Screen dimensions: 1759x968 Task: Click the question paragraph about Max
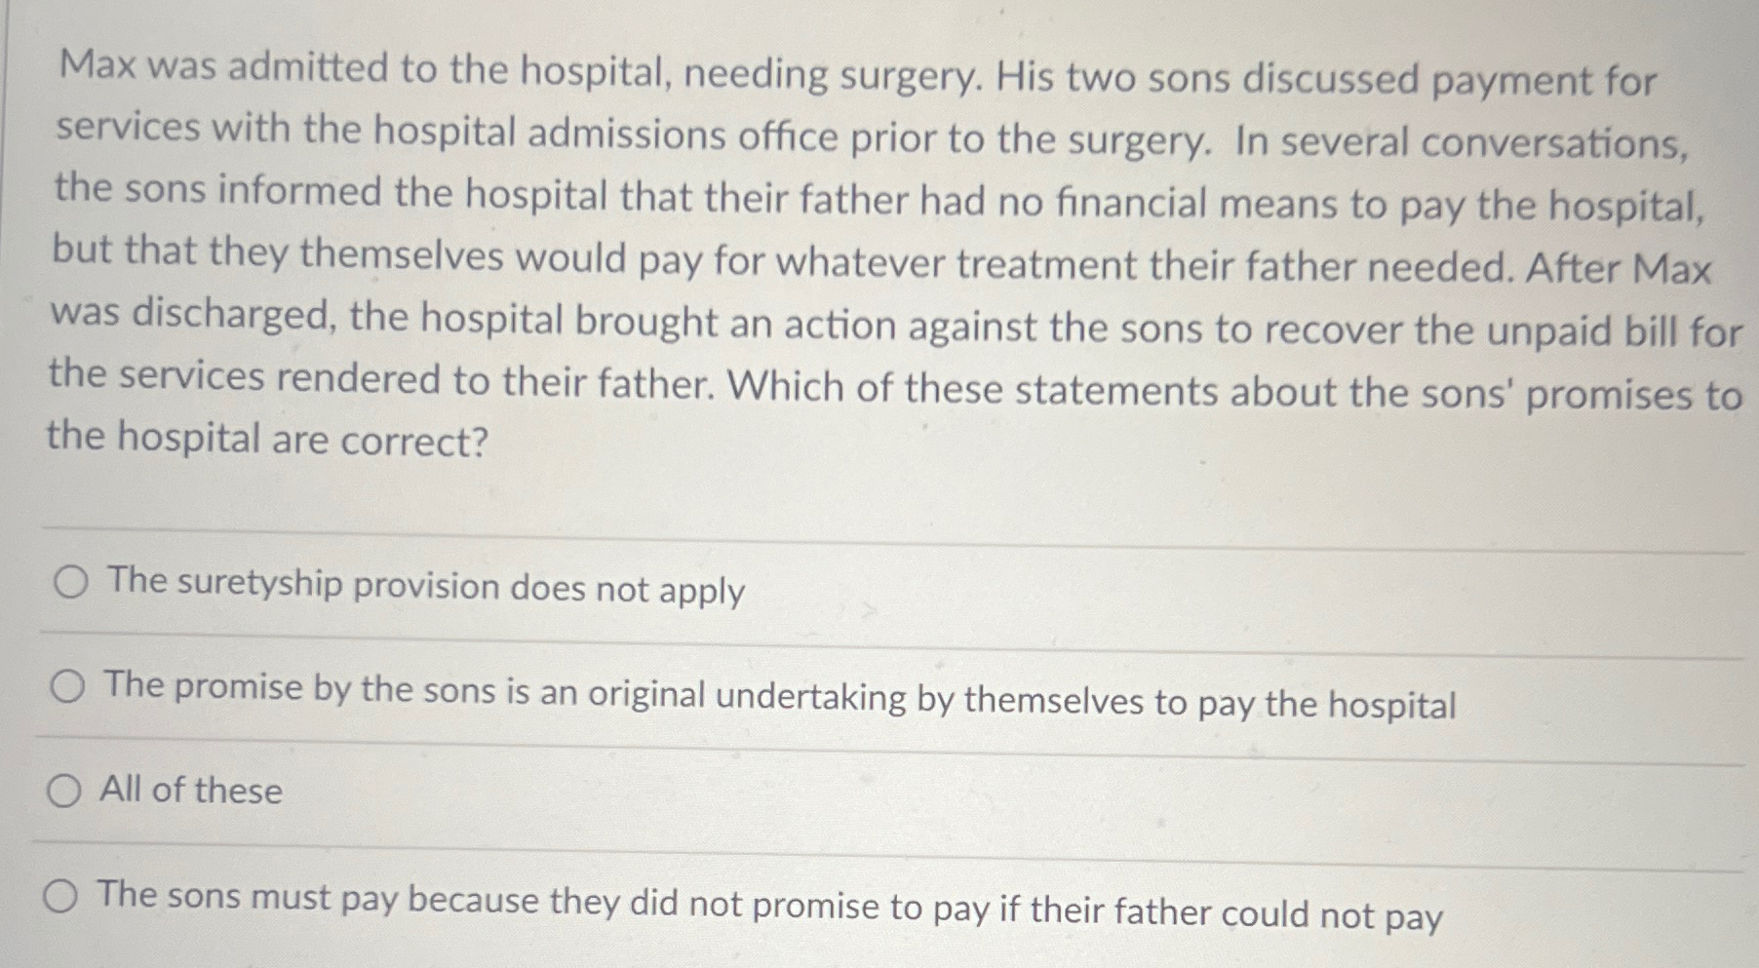pyautogui.click(x=878, y=253)
